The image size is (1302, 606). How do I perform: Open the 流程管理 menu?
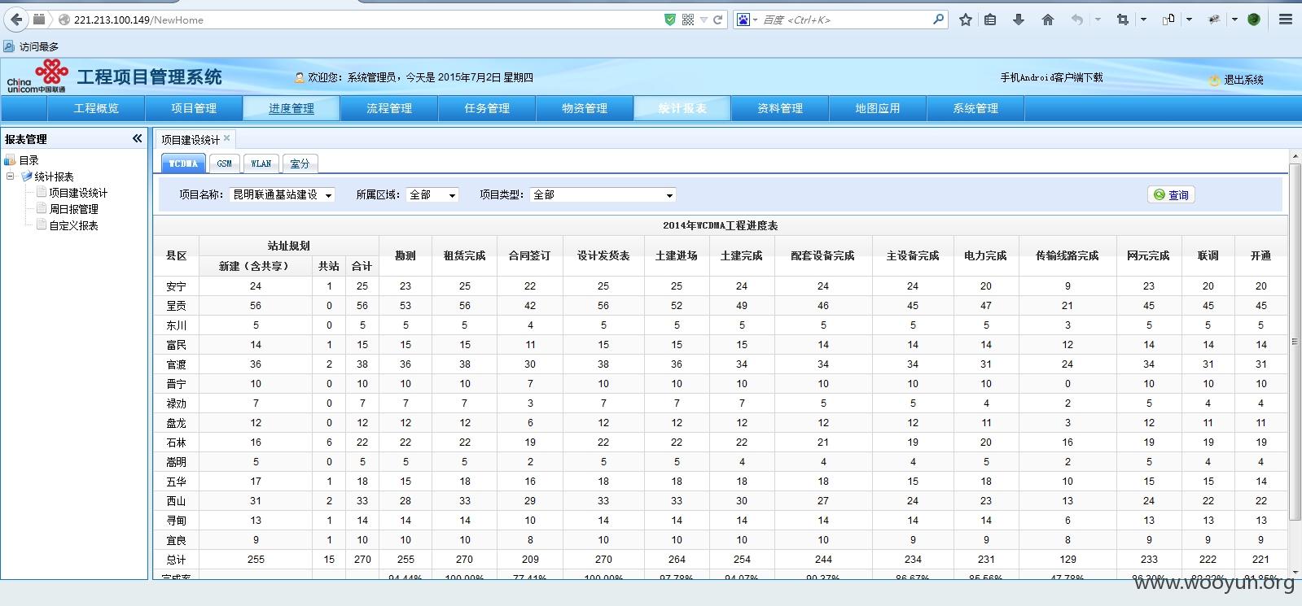point(389,108)
